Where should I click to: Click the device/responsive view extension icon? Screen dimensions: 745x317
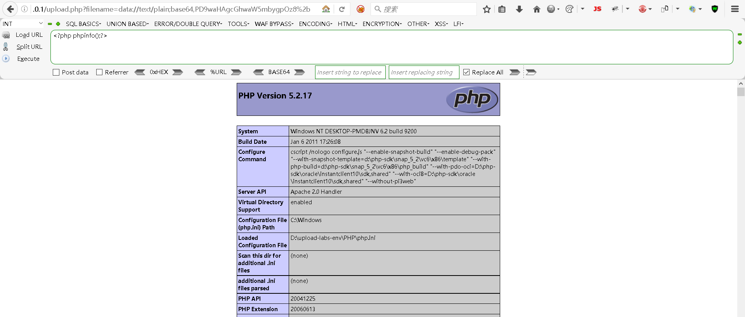665,9
